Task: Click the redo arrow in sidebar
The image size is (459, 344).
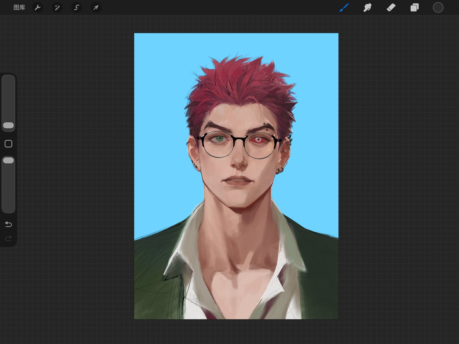Action: point(8,239)
